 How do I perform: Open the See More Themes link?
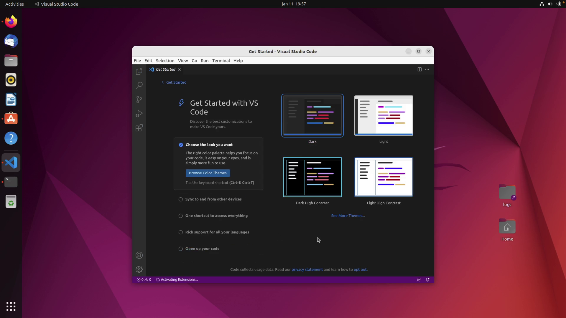click(x=348, y=216)
